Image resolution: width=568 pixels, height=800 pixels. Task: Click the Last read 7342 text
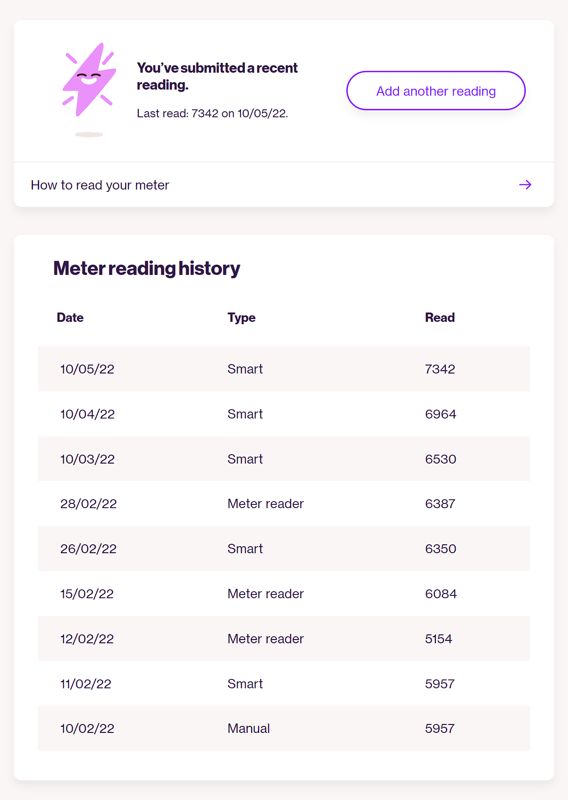click(x=212, y=114)
